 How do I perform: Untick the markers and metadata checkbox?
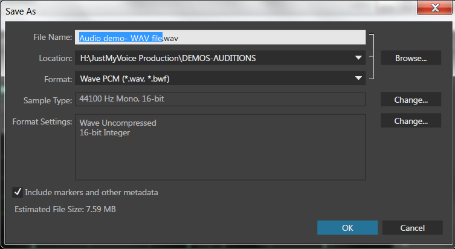18,192
